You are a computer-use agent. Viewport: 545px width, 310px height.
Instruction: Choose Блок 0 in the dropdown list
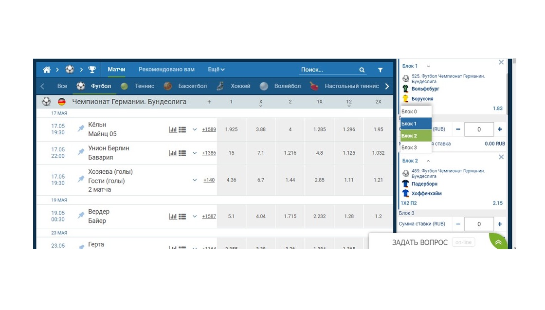click(416, 111)
